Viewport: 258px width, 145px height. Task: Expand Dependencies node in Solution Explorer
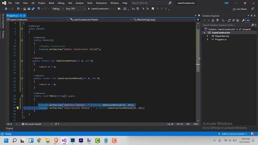pyautogui.click(x=208, y=36)
